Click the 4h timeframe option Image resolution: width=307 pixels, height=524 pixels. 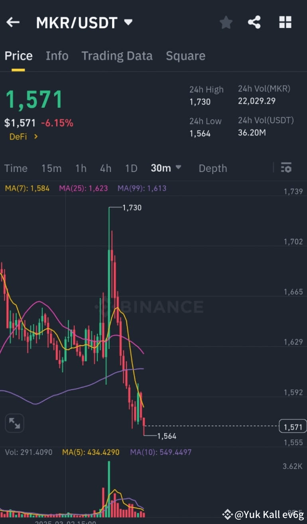(105, 168)
